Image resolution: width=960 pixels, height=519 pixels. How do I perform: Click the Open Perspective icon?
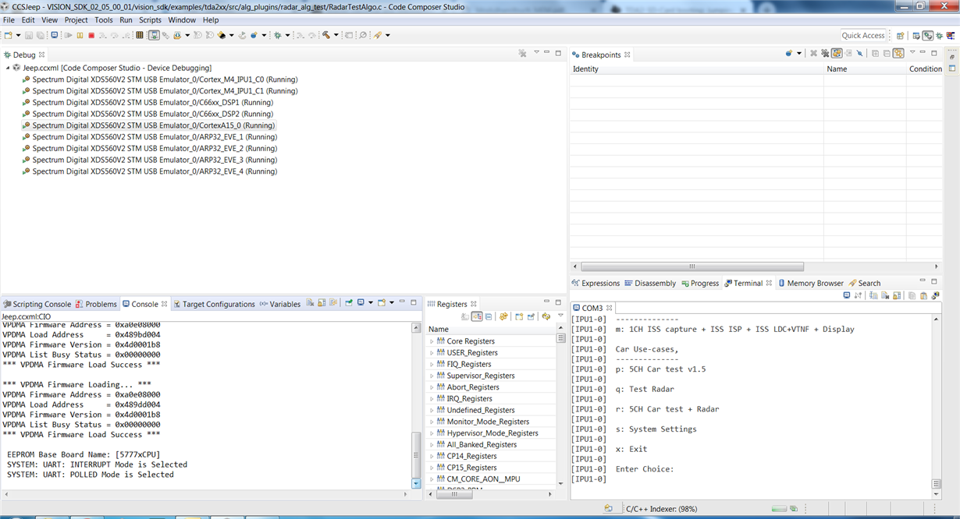(x=901, y=36)
